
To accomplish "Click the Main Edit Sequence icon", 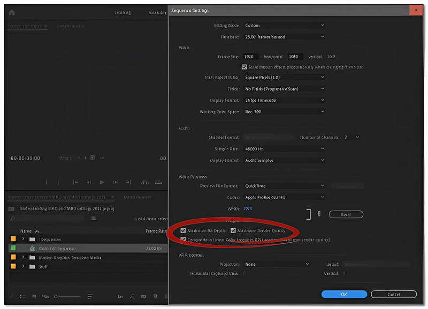I will pos(32,249).
